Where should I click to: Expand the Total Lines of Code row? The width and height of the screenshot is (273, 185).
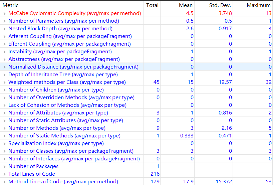tap(4, 174)
